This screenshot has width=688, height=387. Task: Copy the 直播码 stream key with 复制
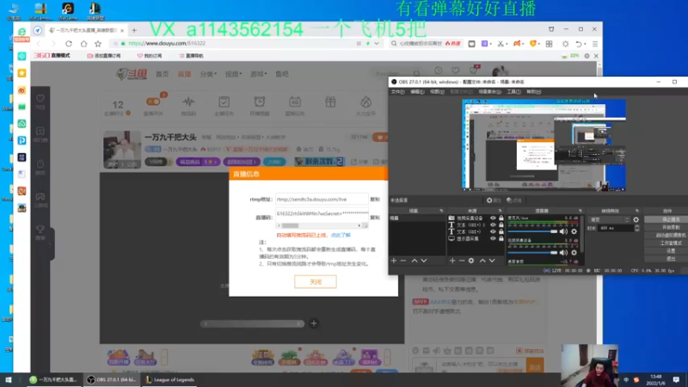pos(375,218)
